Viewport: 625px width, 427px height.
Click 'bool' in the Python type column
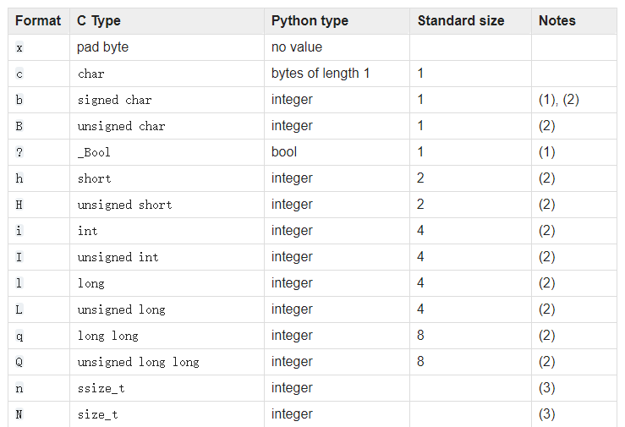[x=284, y=152]
